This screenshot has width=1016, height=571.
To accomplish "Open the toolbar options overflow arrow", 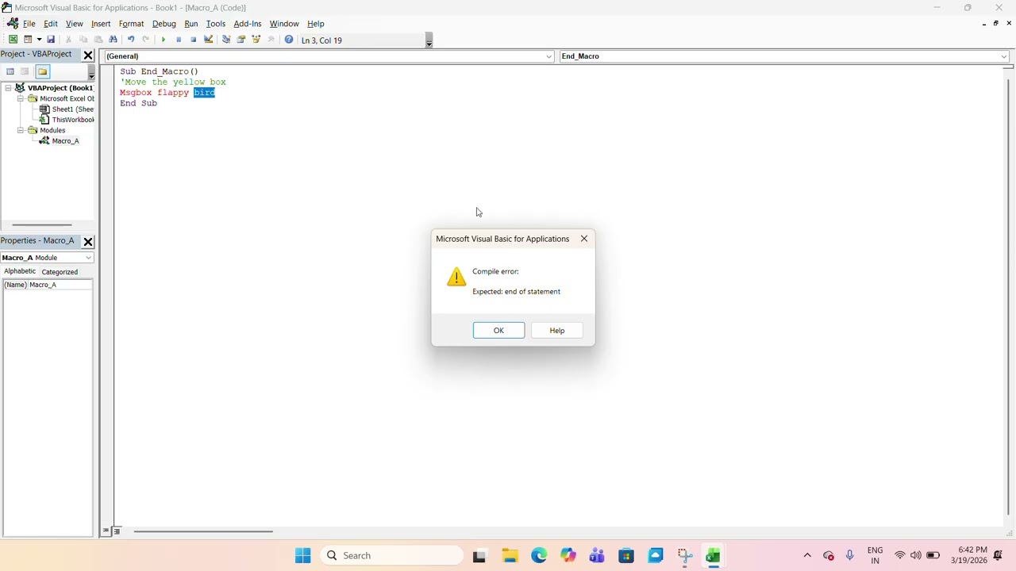I will [429, 40].
